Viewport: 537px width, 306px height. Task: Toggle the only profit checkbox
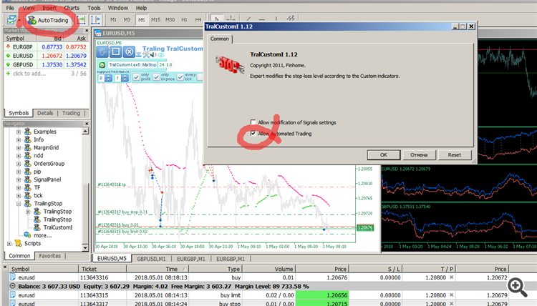(136, 77)
